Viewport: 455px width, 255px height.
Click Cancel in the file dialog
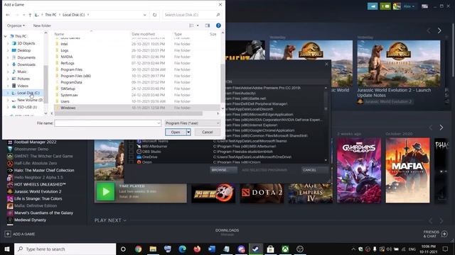point(208,132)
